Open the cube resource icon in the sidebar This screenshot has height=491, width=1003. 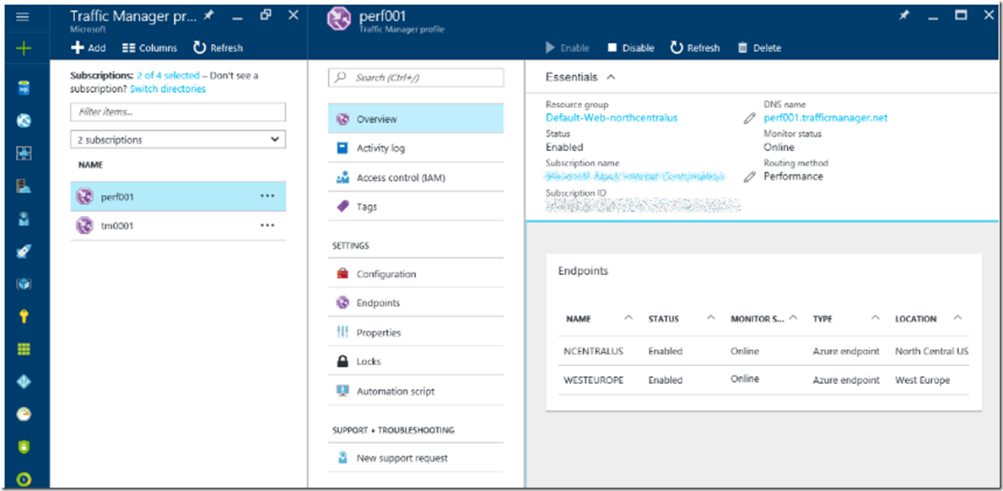24,283
